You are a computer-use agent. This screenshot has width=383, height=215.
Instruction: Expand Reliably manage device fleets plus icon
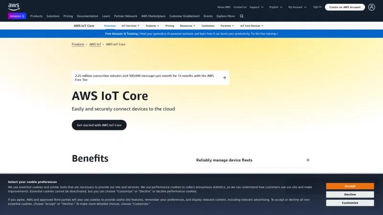point(308,160)
